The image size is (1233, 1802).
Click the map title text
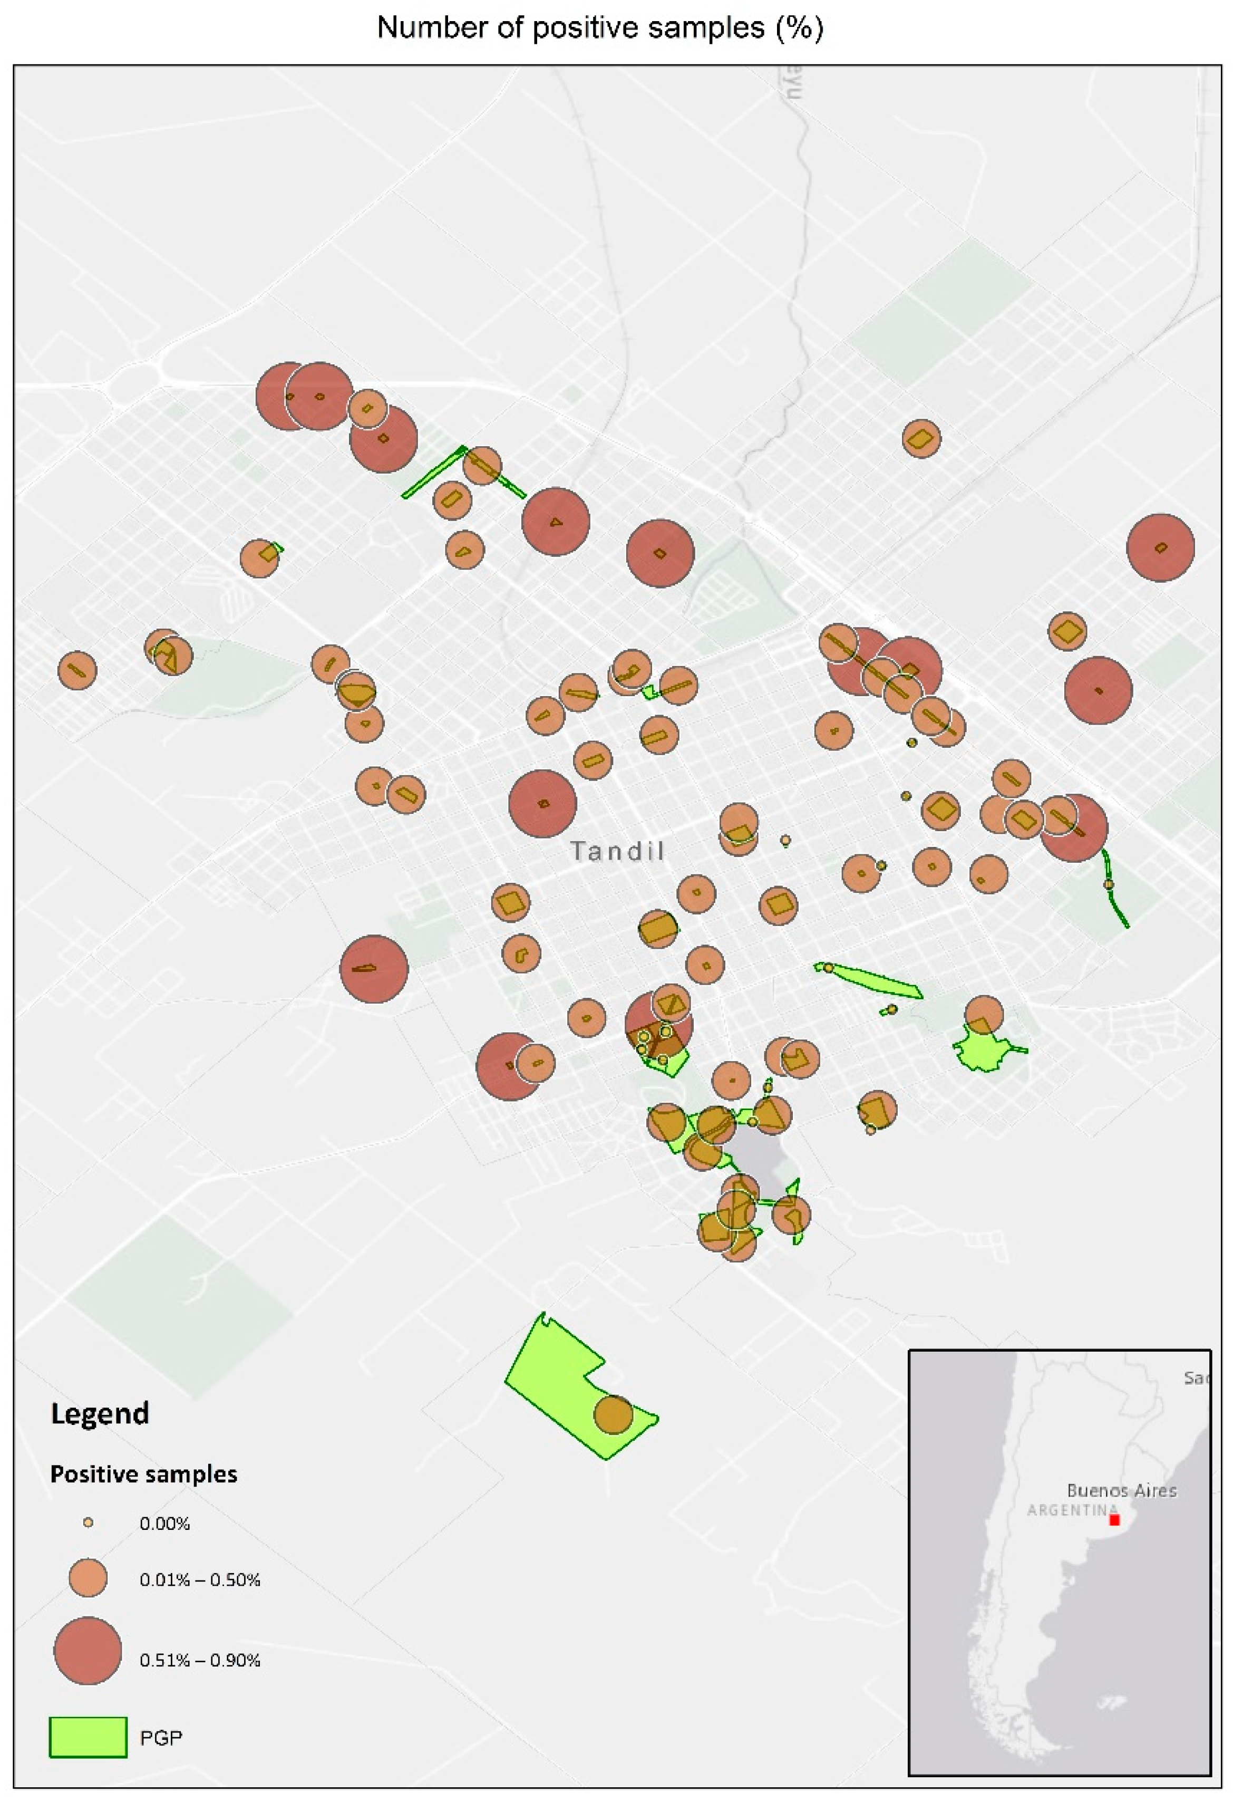pyautogui.click(x=600, y=28)
